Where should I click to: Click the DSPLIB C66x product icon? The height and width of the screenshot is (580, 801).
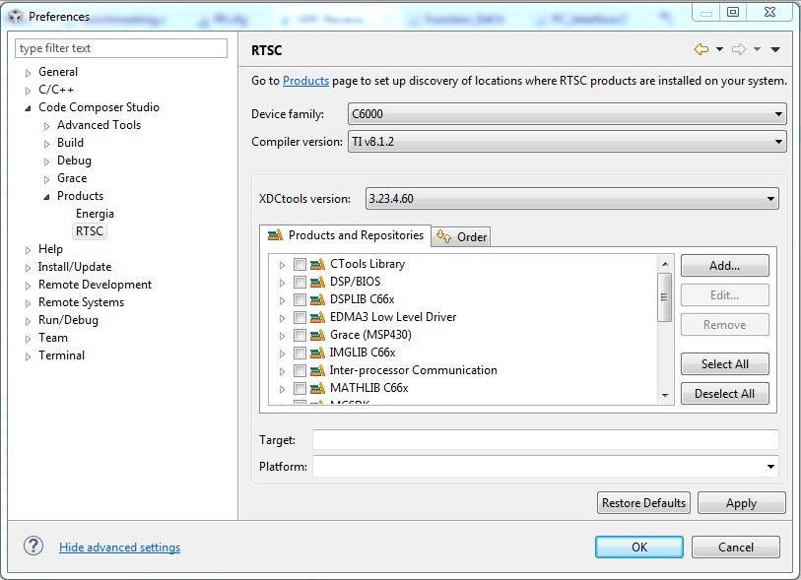pos(318,299)
